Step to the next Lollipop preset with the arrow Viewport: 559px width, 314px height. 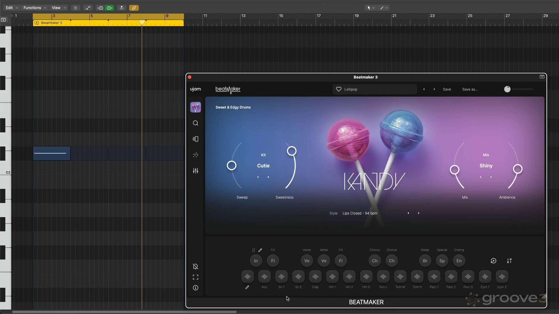click(x=434, y=89)
